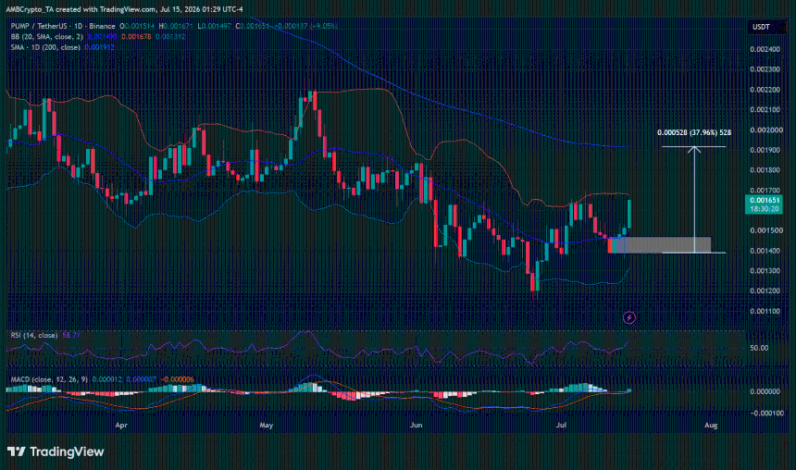Click the RSI 50.00 scale value

[x=759, y=348]
